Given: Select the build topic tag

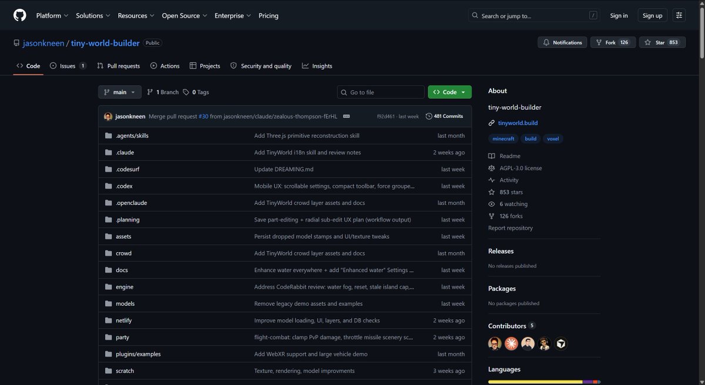Looking at the screenshot, I should click(x=531, y=139).
